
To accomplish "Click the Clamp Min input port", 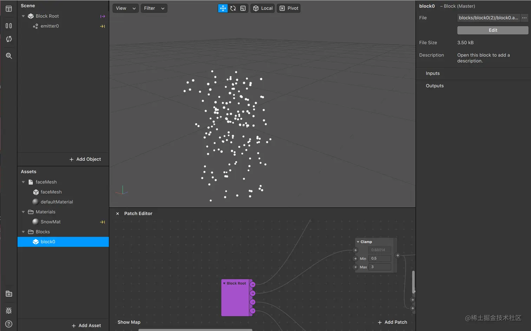I will [x=355, y=259].
